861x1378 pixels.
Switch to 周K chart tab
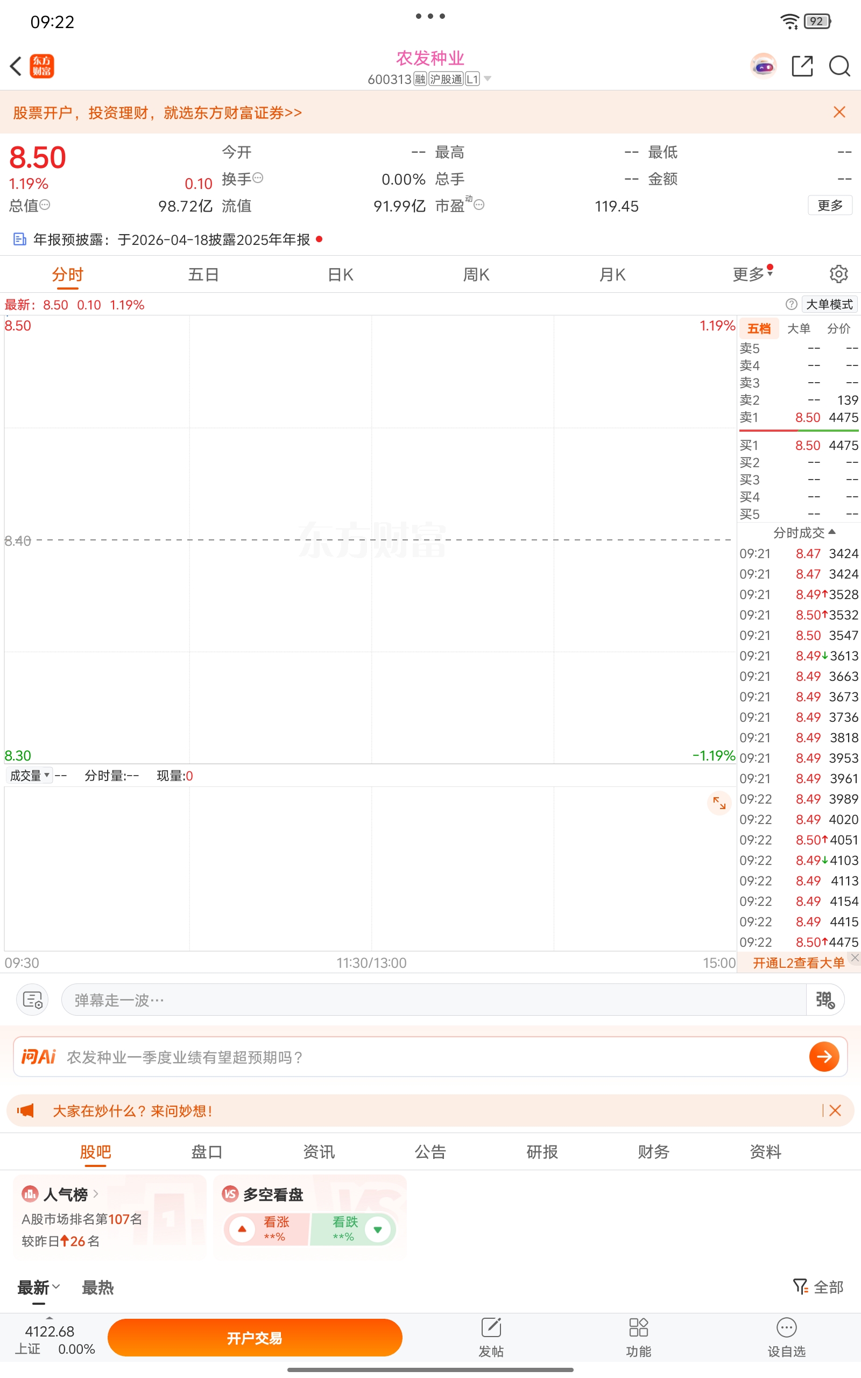click(x=476, y=274)
